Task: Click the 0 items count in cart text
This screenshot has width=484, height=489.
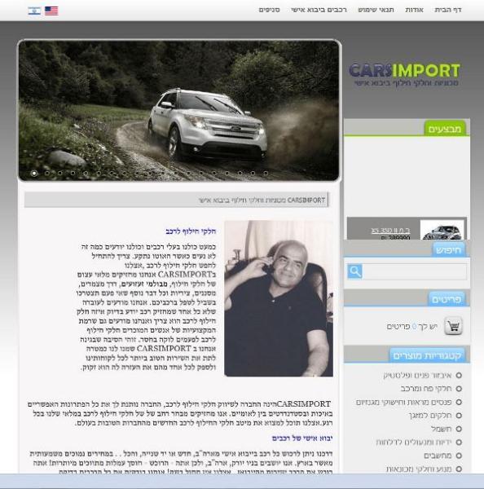Action: click(414, 327)
